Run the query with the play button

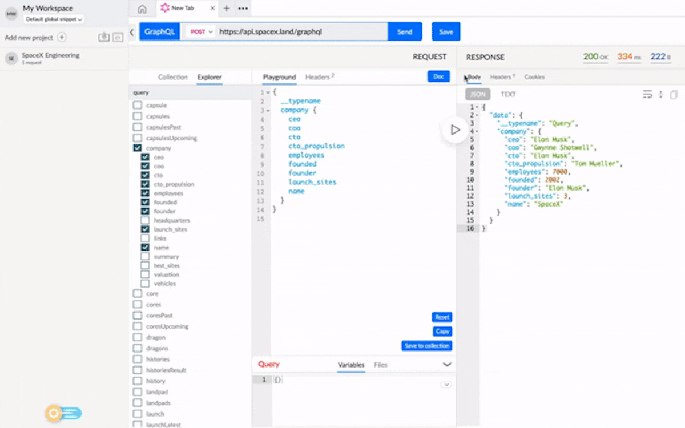(x=455, y=130)
